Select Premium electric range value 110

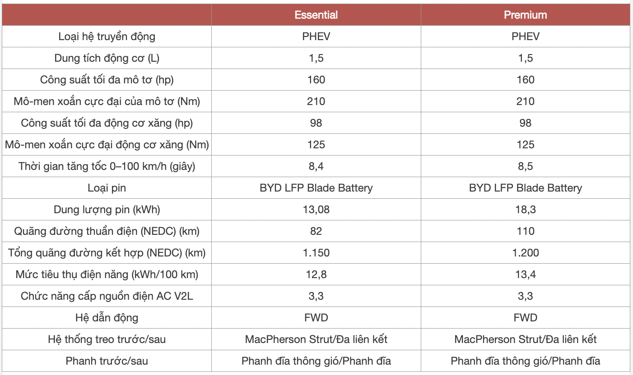coord(526,231)
